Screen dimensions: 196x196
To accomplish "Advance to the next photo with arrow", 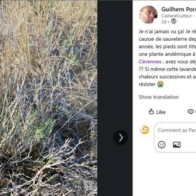I will coord(120,138).
